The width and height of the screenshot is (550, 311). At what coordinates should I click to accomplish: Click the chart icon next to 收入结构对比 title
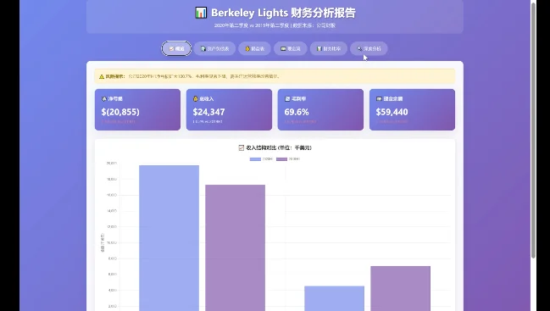tap(242, 148)
